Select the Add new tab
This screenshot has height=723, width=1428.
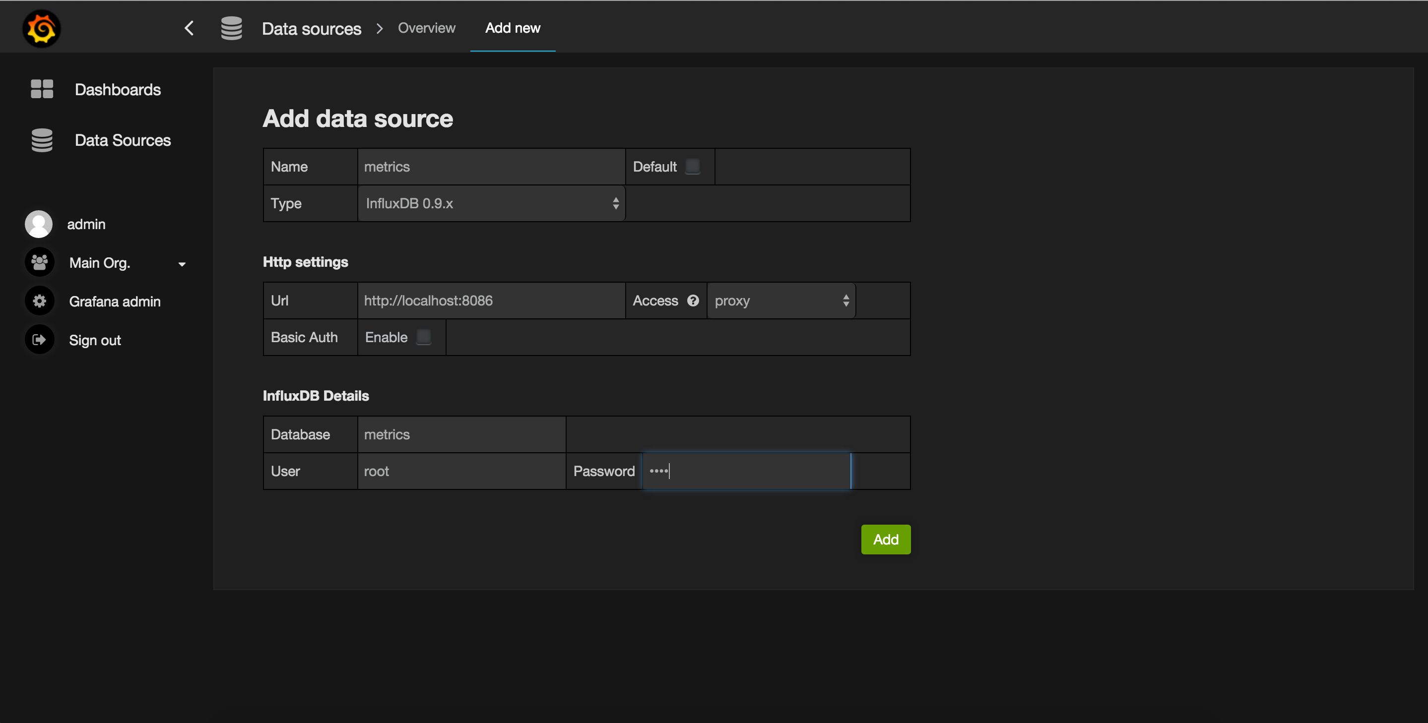[513, 28]
